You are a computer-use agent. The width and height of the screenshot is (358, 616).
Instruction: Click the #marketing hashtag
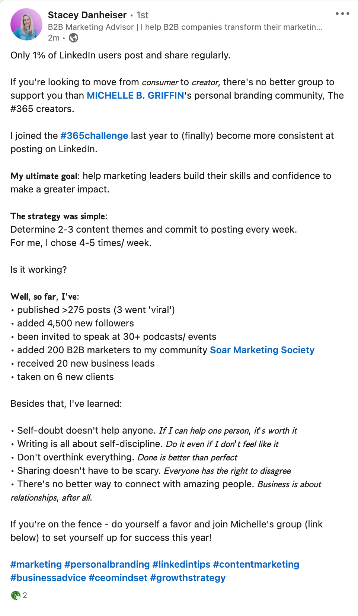click(x=36, y=564)
